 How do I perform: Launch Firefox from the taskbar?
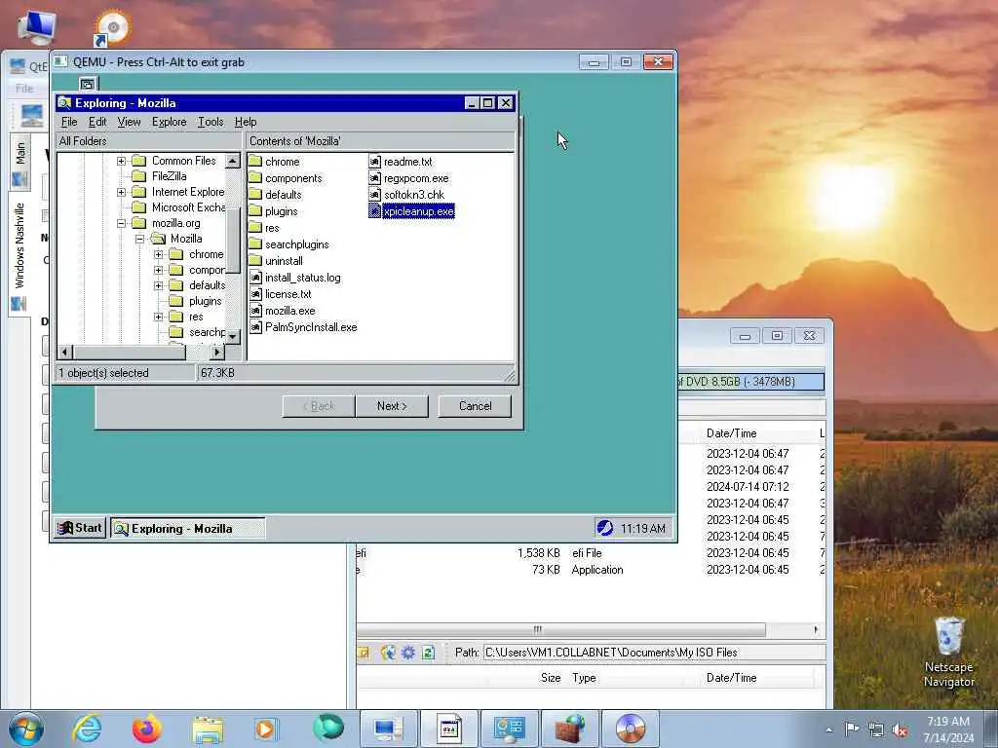click(146, 729)
